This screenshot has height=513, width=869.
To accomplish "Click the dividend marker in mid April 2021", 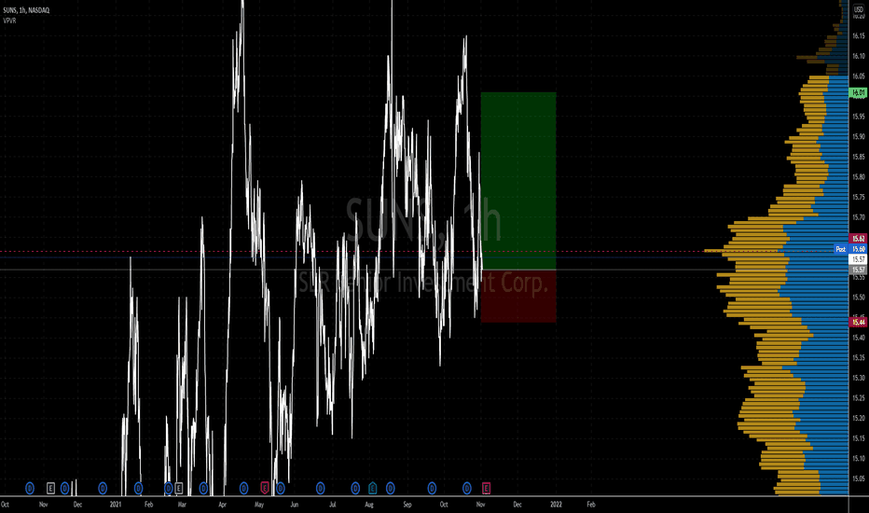I will 244,488.
